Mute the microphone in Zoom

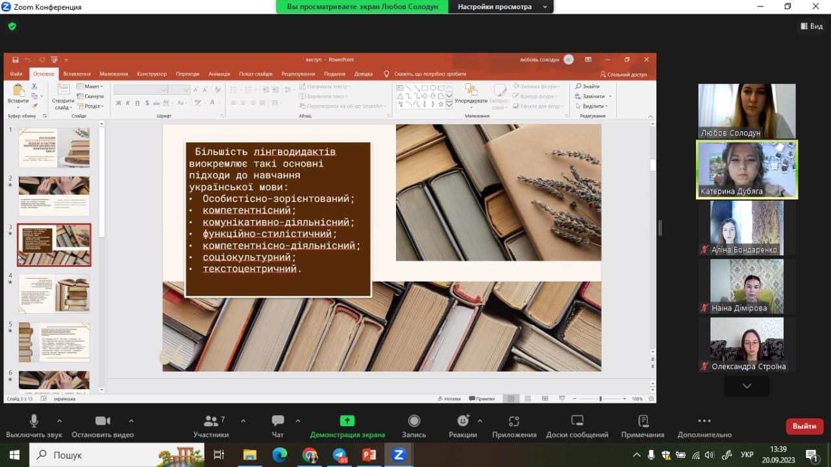(34, 426)
